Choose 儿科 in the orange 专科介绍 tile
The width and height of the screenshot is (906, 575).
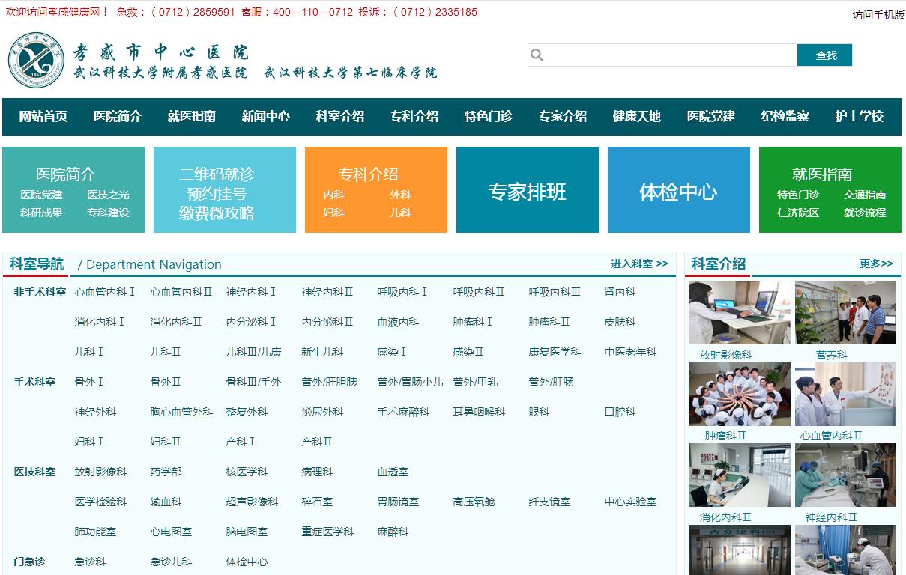click(399, 213)
